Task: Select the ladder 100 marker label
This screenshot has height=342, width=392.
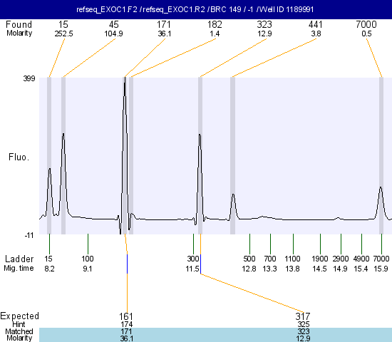Action: point(88,259)
